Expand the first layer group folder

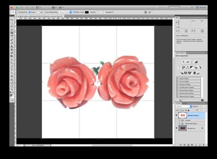(x=180, y=120)
